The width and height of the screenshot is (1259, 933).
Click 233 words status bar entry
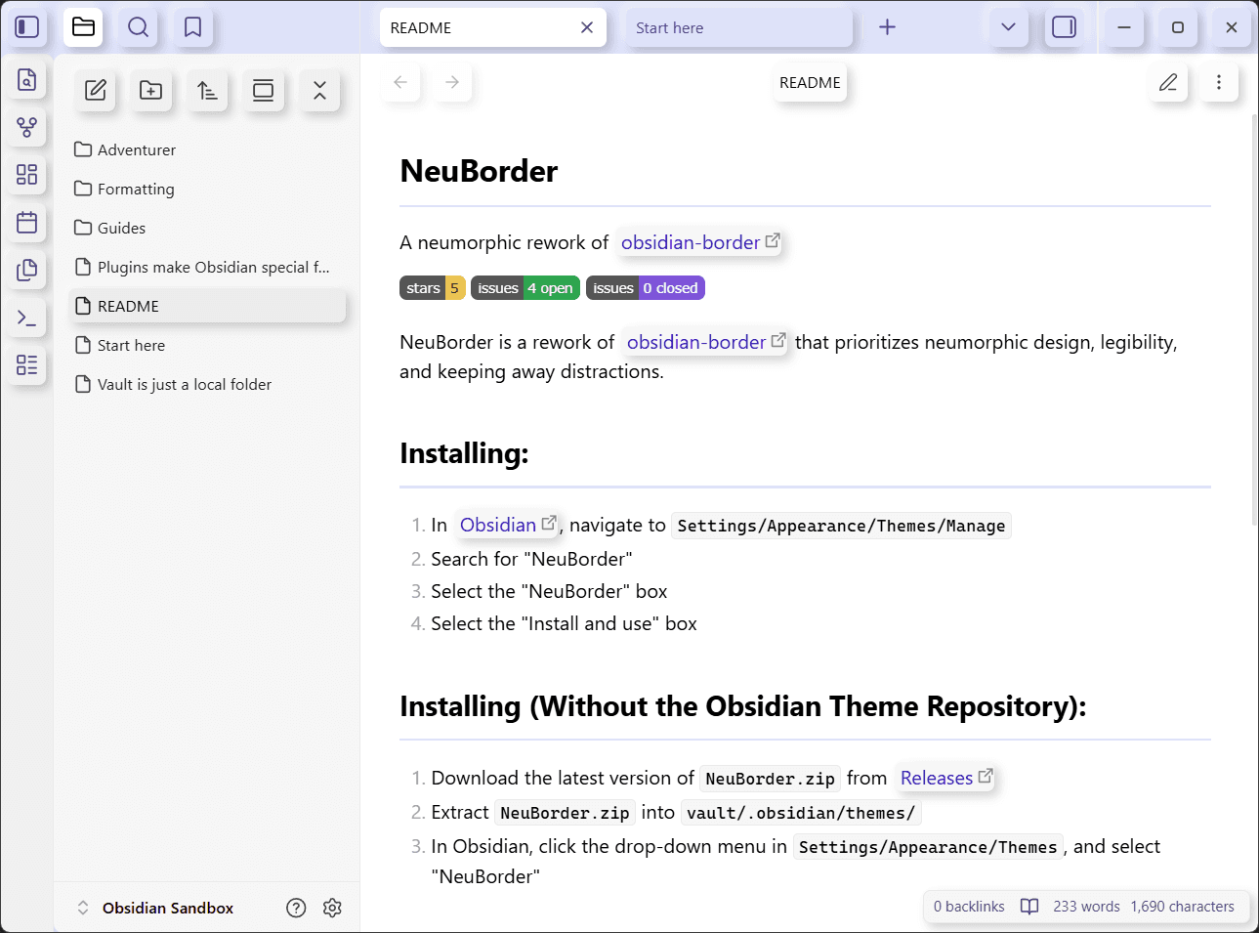[x=1086, y=907]
